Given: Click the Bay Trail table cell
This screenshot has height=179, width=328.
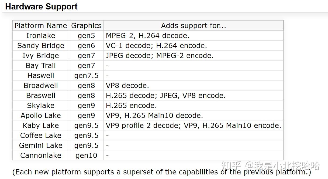Looking at the screenshot, I should [x=41, y=66].
